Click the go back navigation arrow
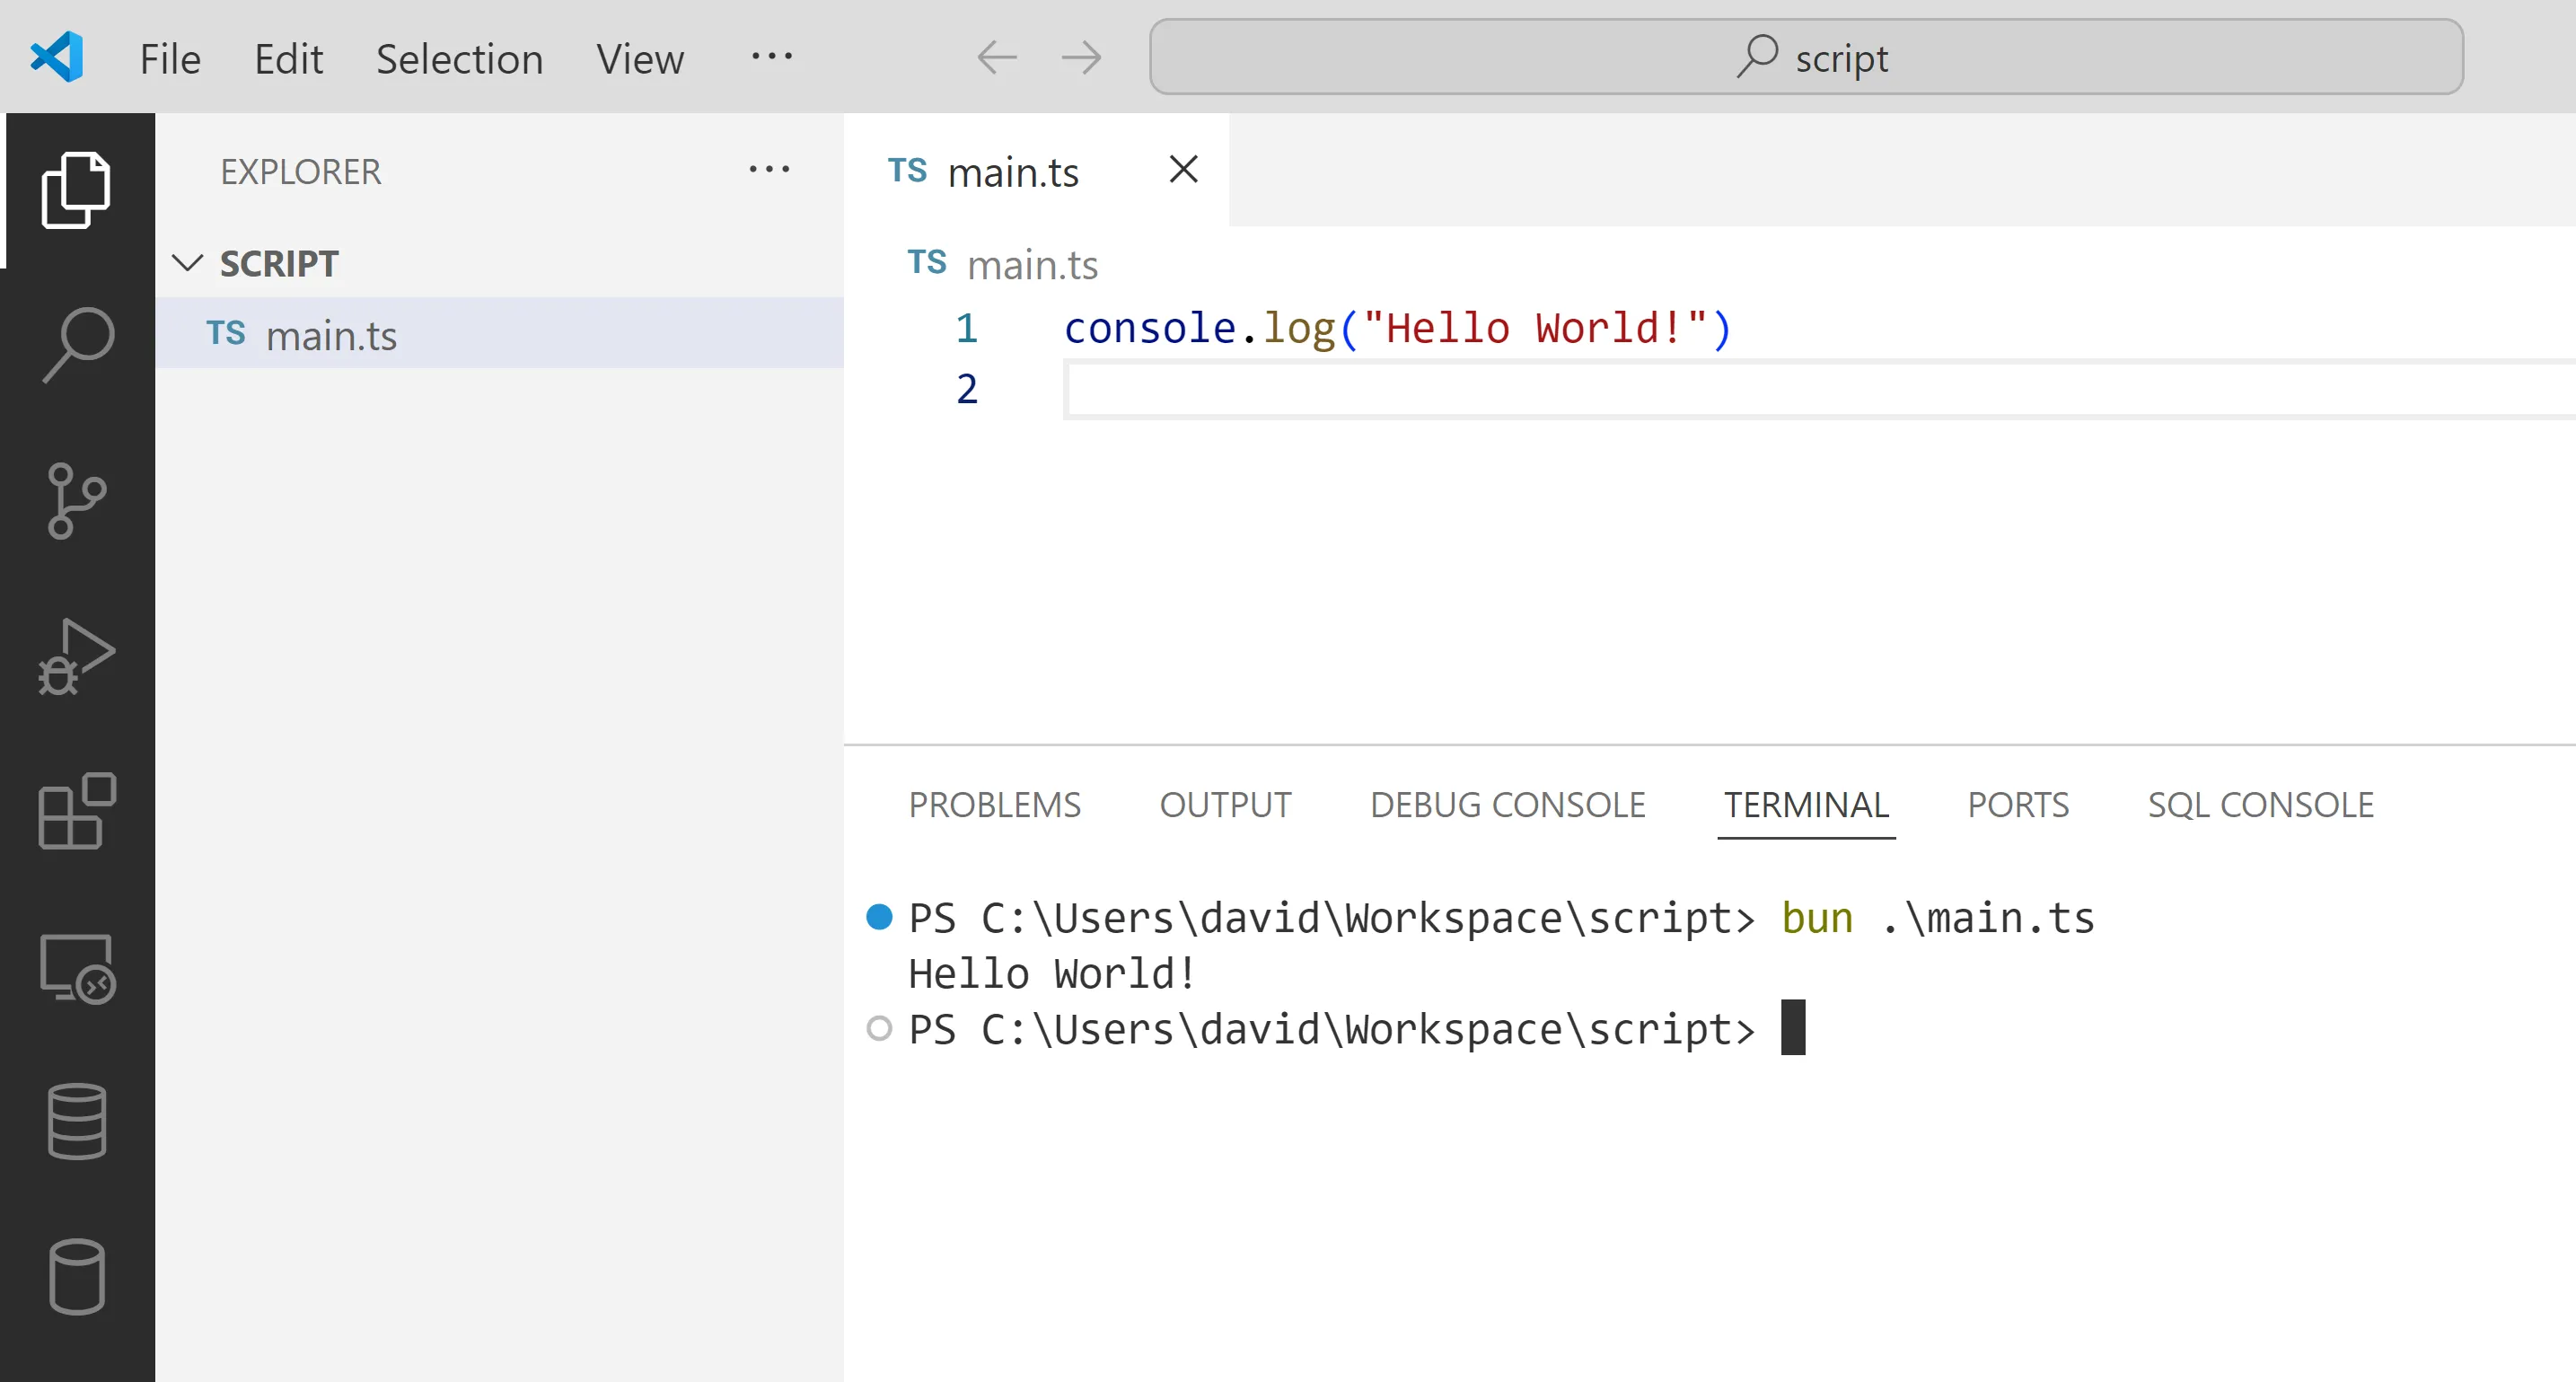This screenshot has width=2576, height=1382. coord(997,57)
